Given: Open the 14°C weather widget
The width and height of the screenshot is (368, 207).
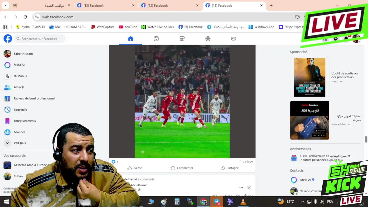Looking at the screenshot, I should pos(286,202).
